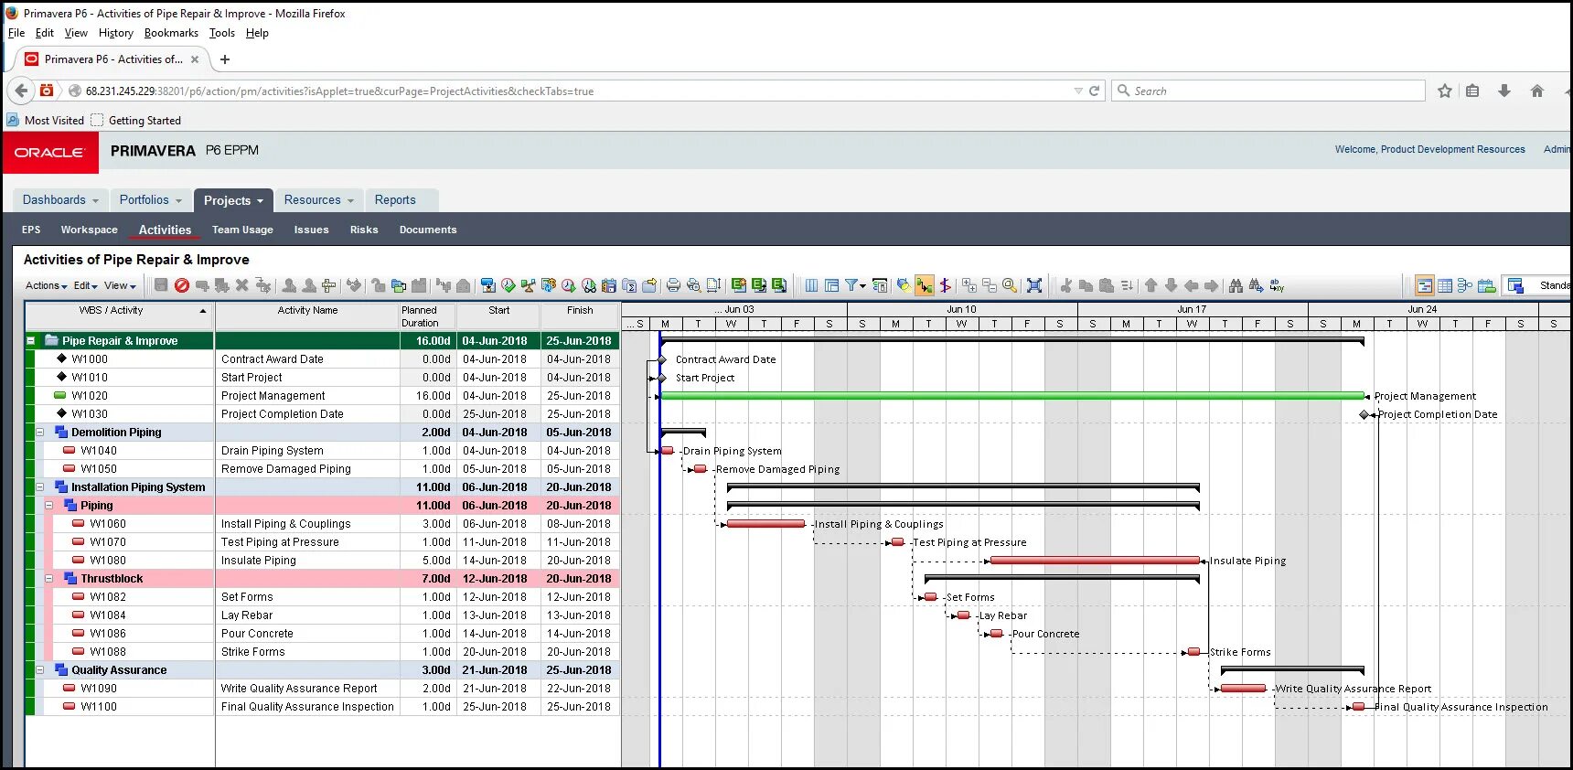Collapse the Pipe Repair & Improve project row

[x=30, y=340]
